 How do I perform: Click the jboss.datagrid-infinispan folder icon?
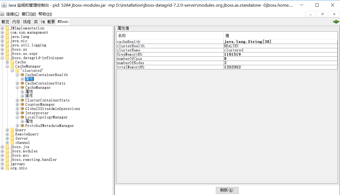(7, 58)
